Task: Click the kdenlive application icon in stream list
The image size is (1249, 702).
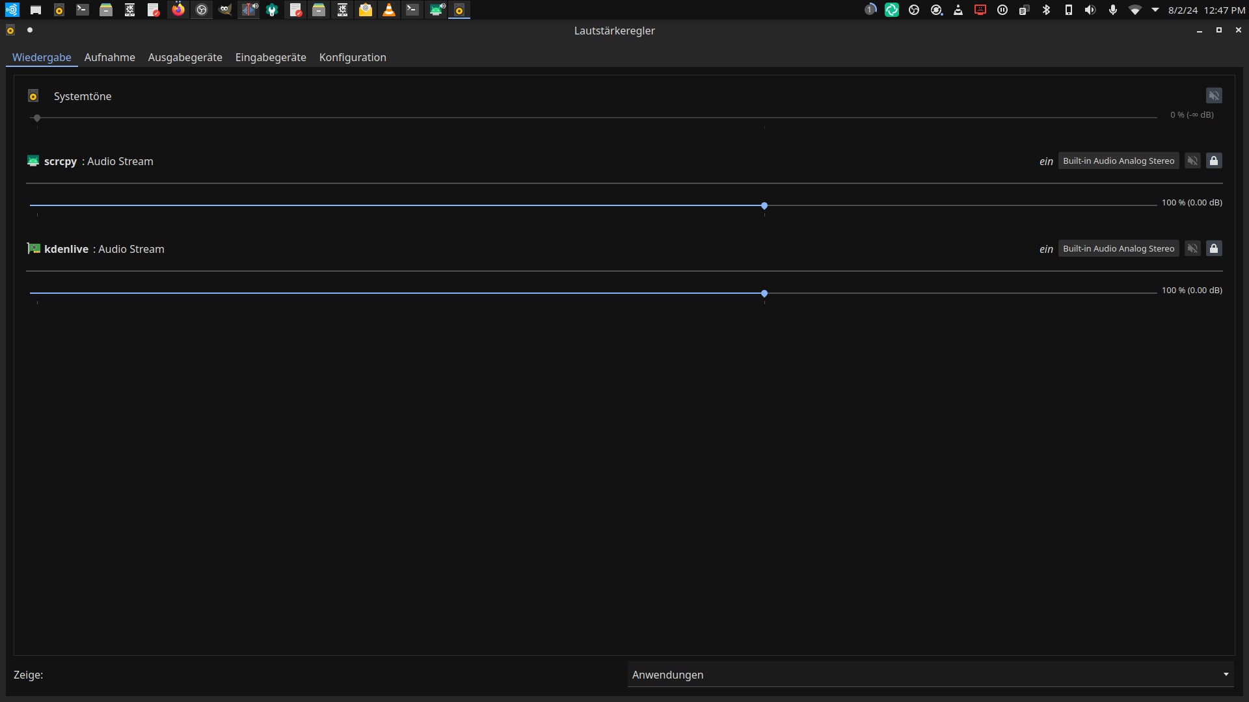Action: coord(33,248)
